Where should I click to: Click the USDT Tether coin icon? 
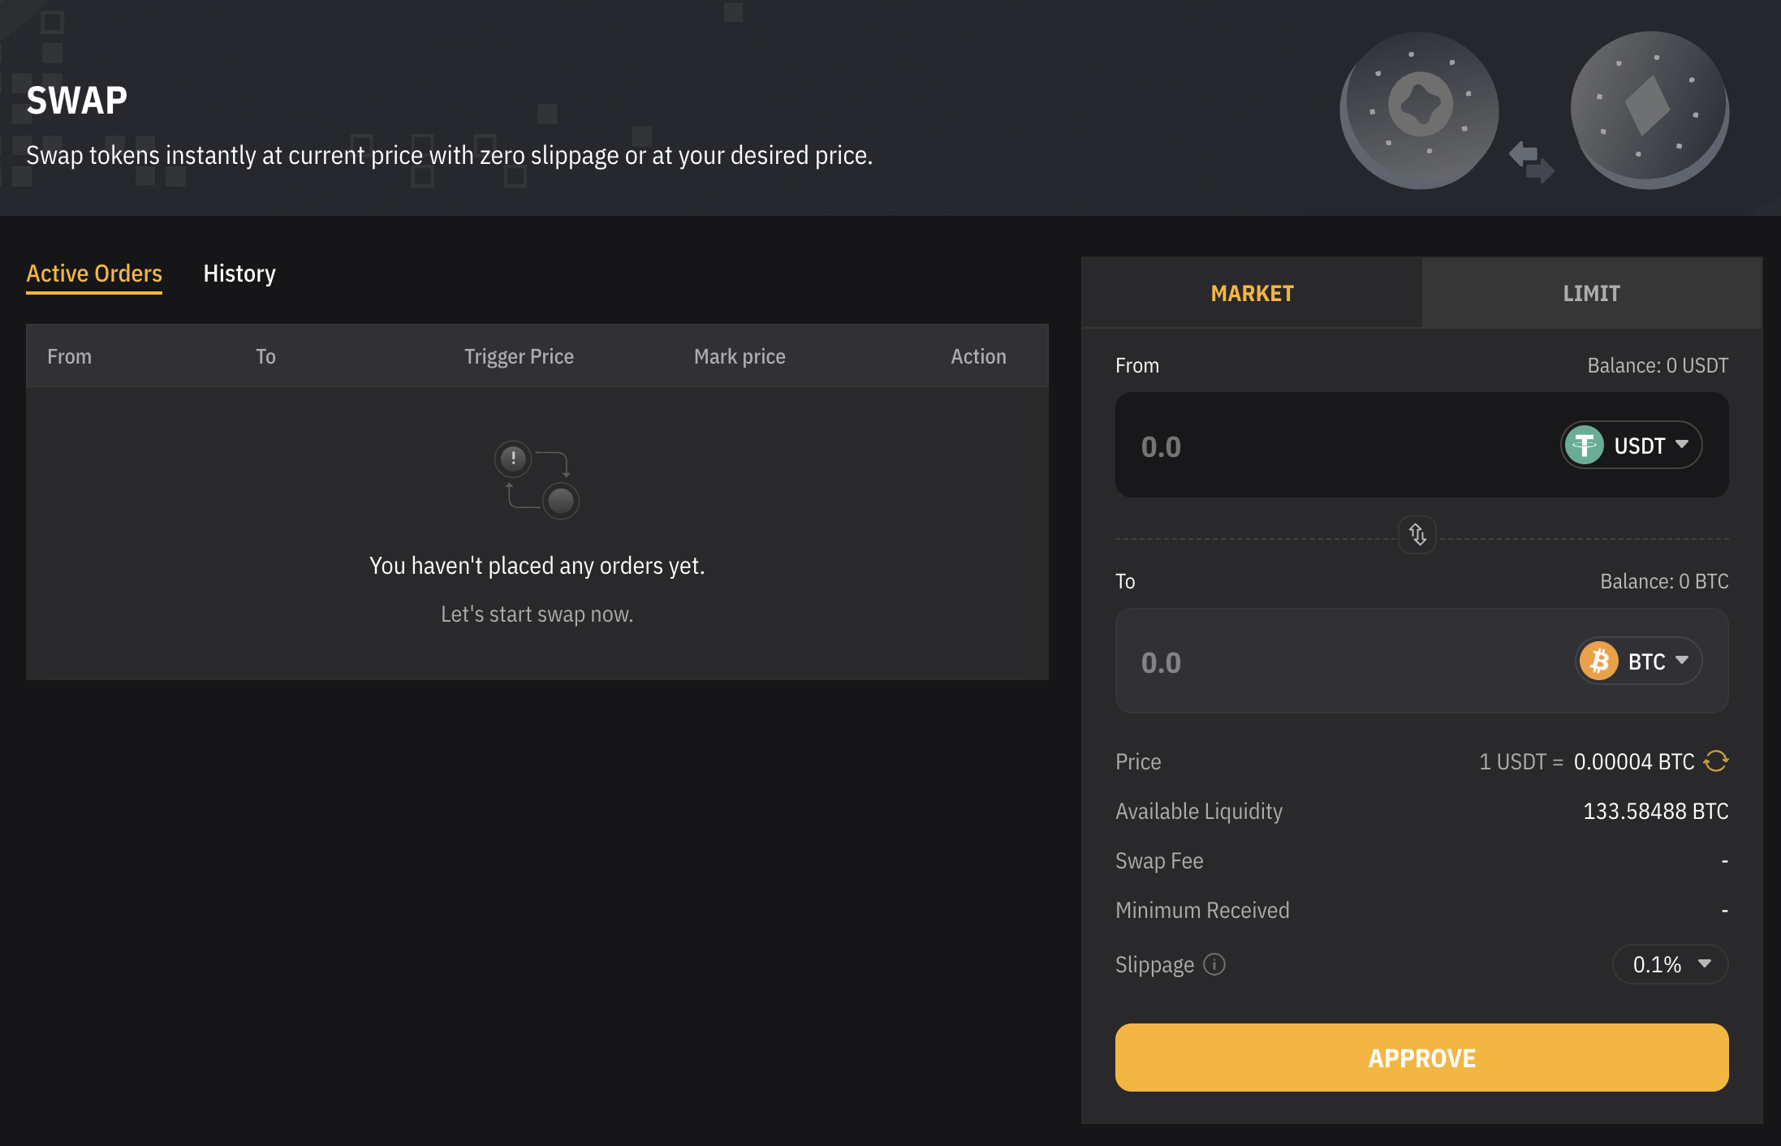pos(1584,446)
